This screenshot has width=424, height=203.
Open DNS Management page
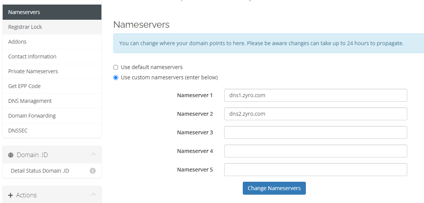[x=52, y=101]
